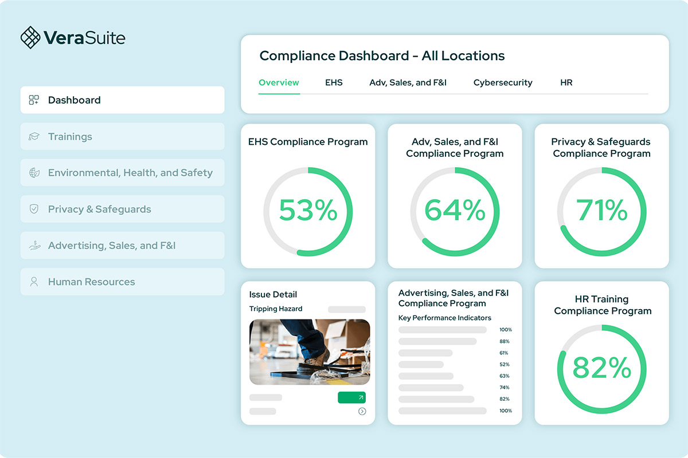
Task: Click the HR Training Compliance Program title
Action: (603, 305)
